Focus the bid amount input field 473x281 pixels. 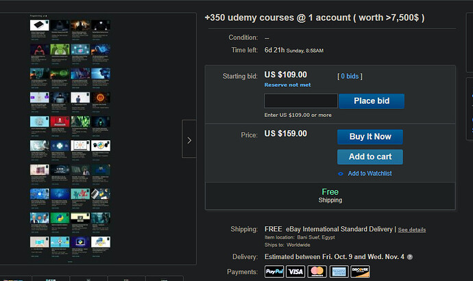[x=301, y=101]
